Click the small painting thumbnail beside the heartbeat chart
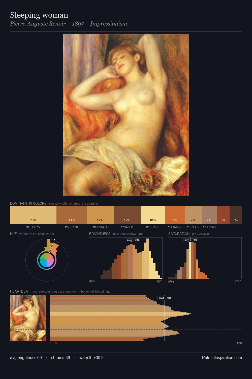 click(28, 318)
